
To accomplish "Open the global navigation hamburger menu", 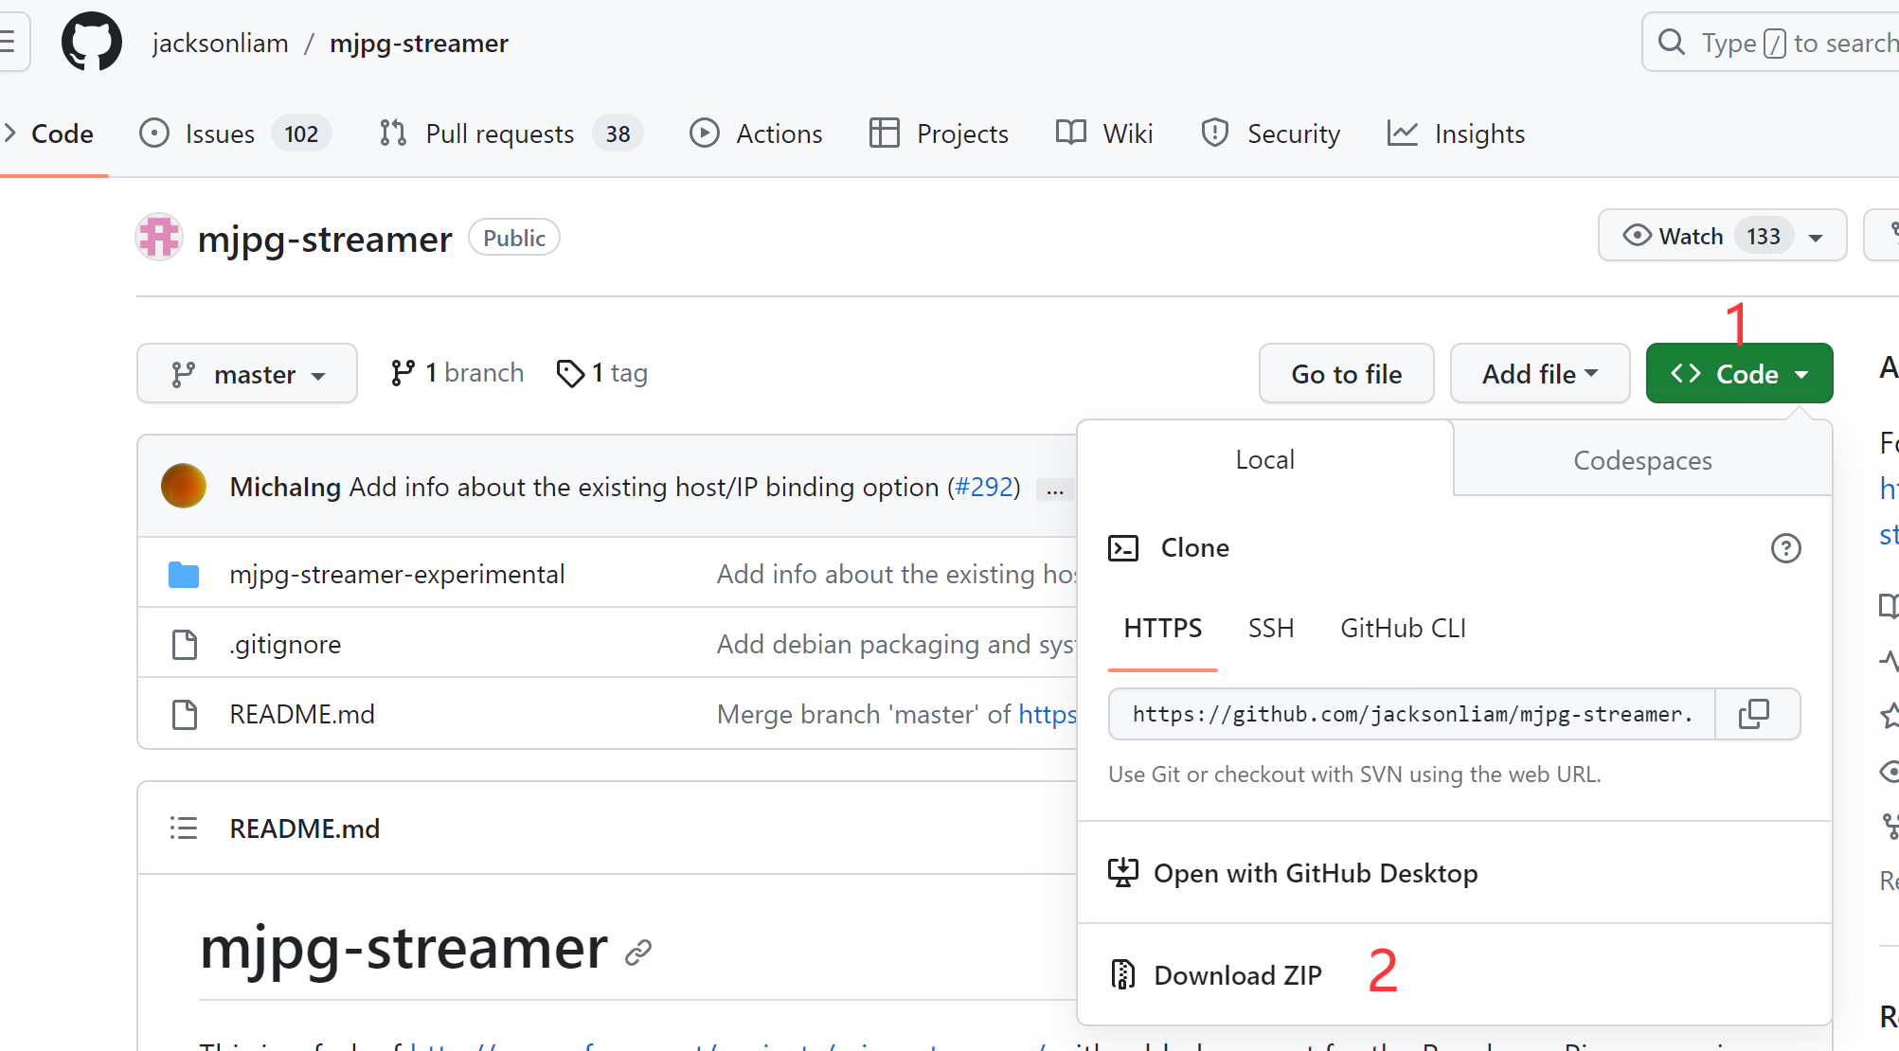I will tap(9, 43).
